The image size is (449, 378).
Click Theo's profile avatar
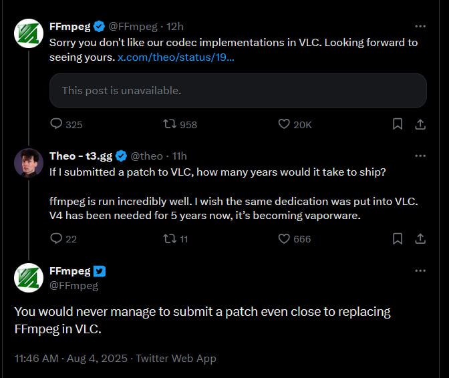[29, 162]
